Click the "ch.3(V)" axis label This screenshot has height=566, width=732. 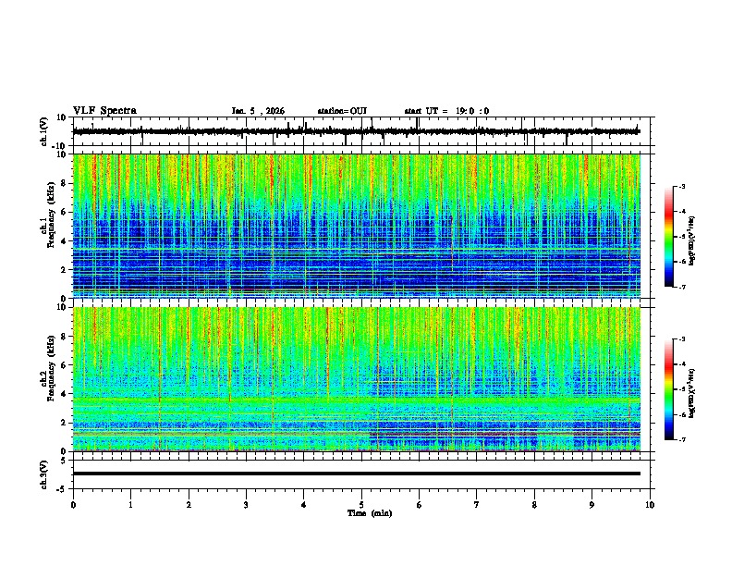click(44, 474)
